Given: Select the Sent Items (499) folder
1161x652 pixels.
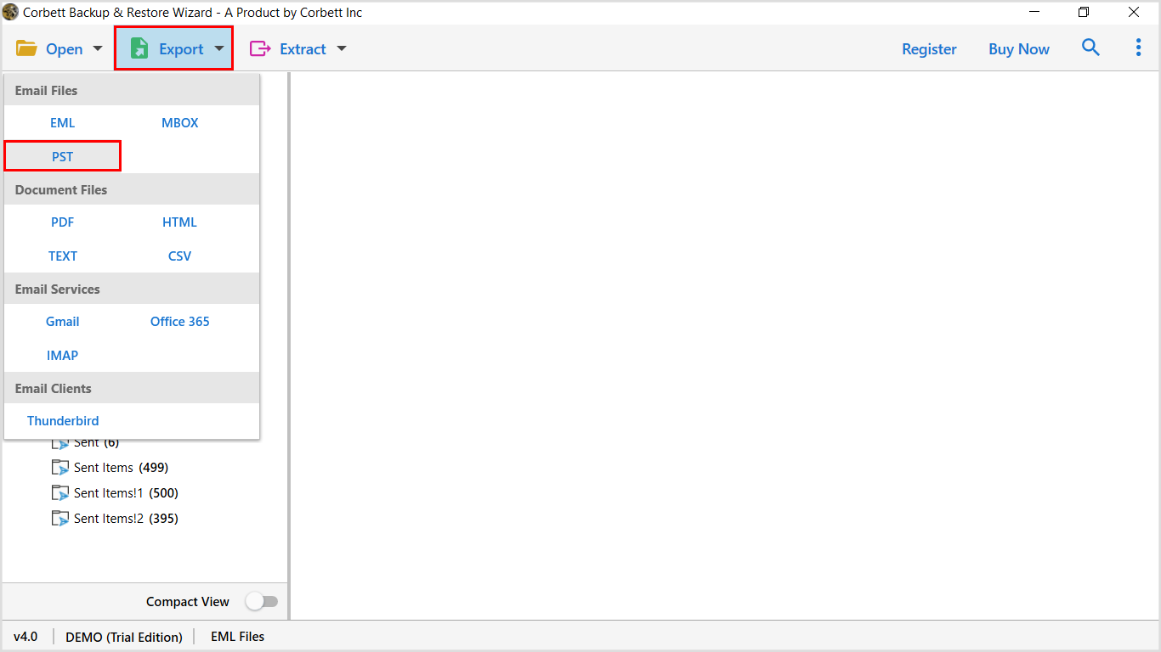Looking at the screenshot, I should coord(121,468).
